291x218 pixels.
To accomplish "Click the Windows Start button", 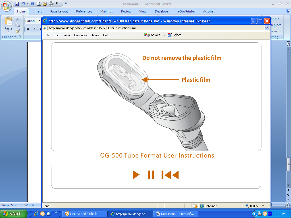I will [13, 214].
